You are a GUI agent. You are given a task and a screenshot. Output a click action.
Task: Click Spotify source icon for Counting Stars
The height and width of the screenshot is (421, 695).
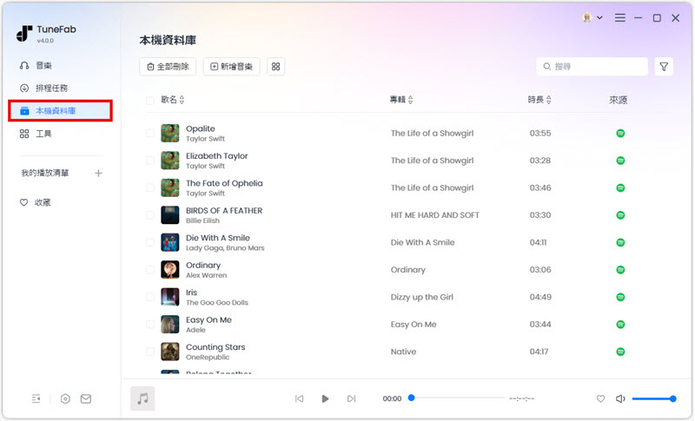point(620,352)
